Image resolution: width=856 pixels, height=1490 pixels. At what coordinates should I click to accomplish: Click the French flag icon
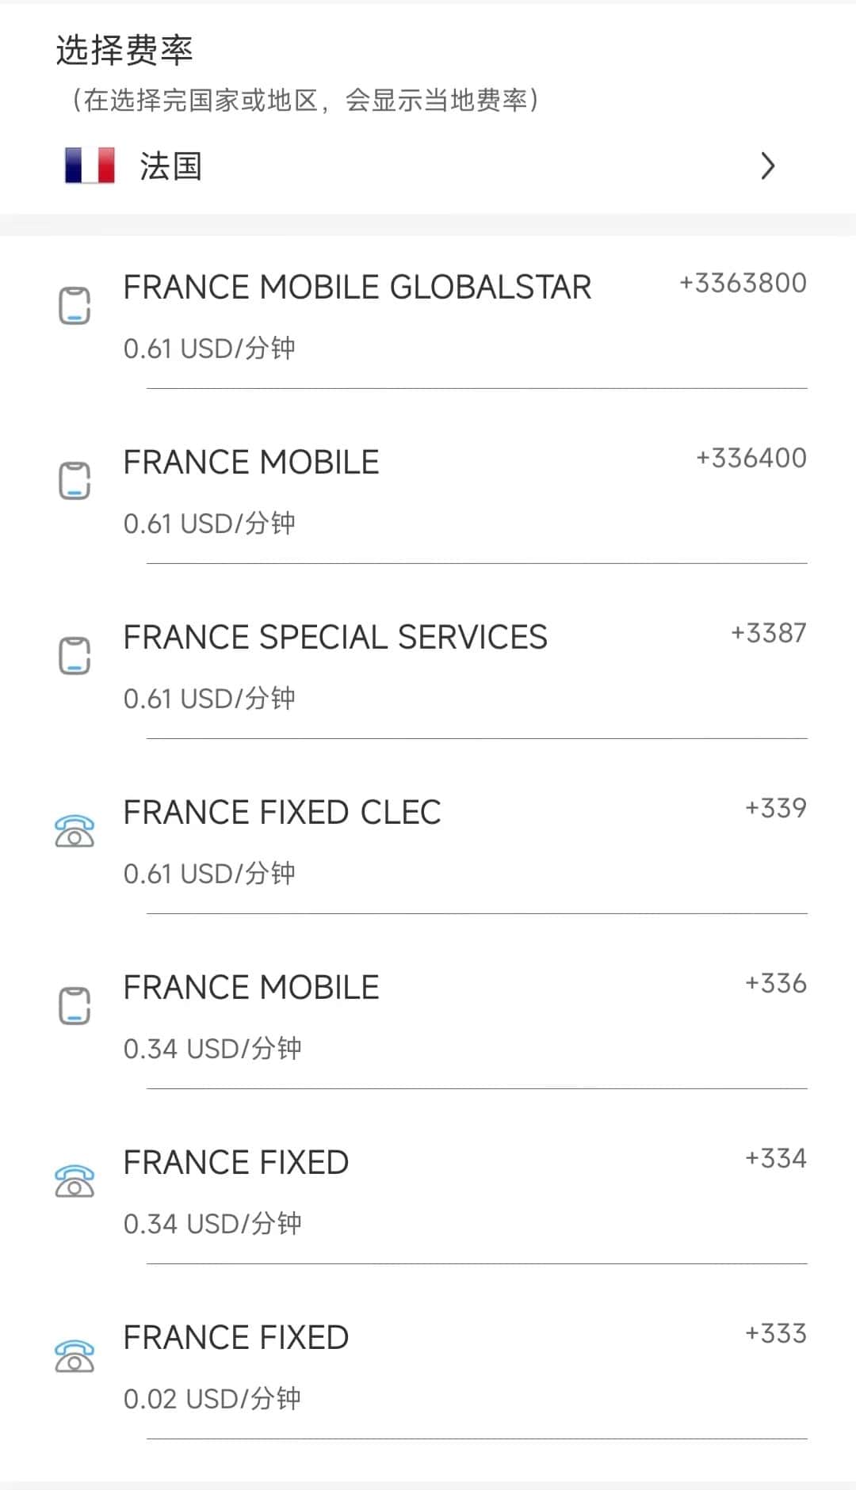click(x=90, y=166)
